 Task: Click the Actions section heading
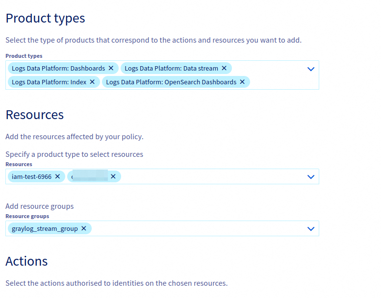pyautogui.click(x=26, y=261)
